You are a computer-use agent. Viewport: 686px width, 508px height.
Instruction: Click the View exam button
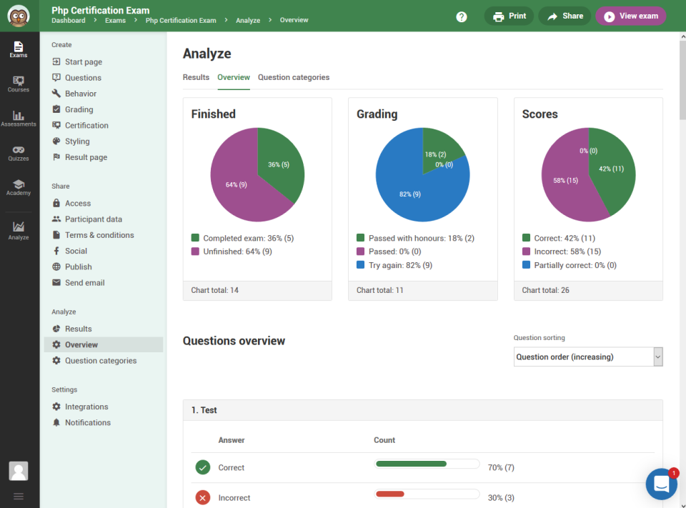coord(631,16)
